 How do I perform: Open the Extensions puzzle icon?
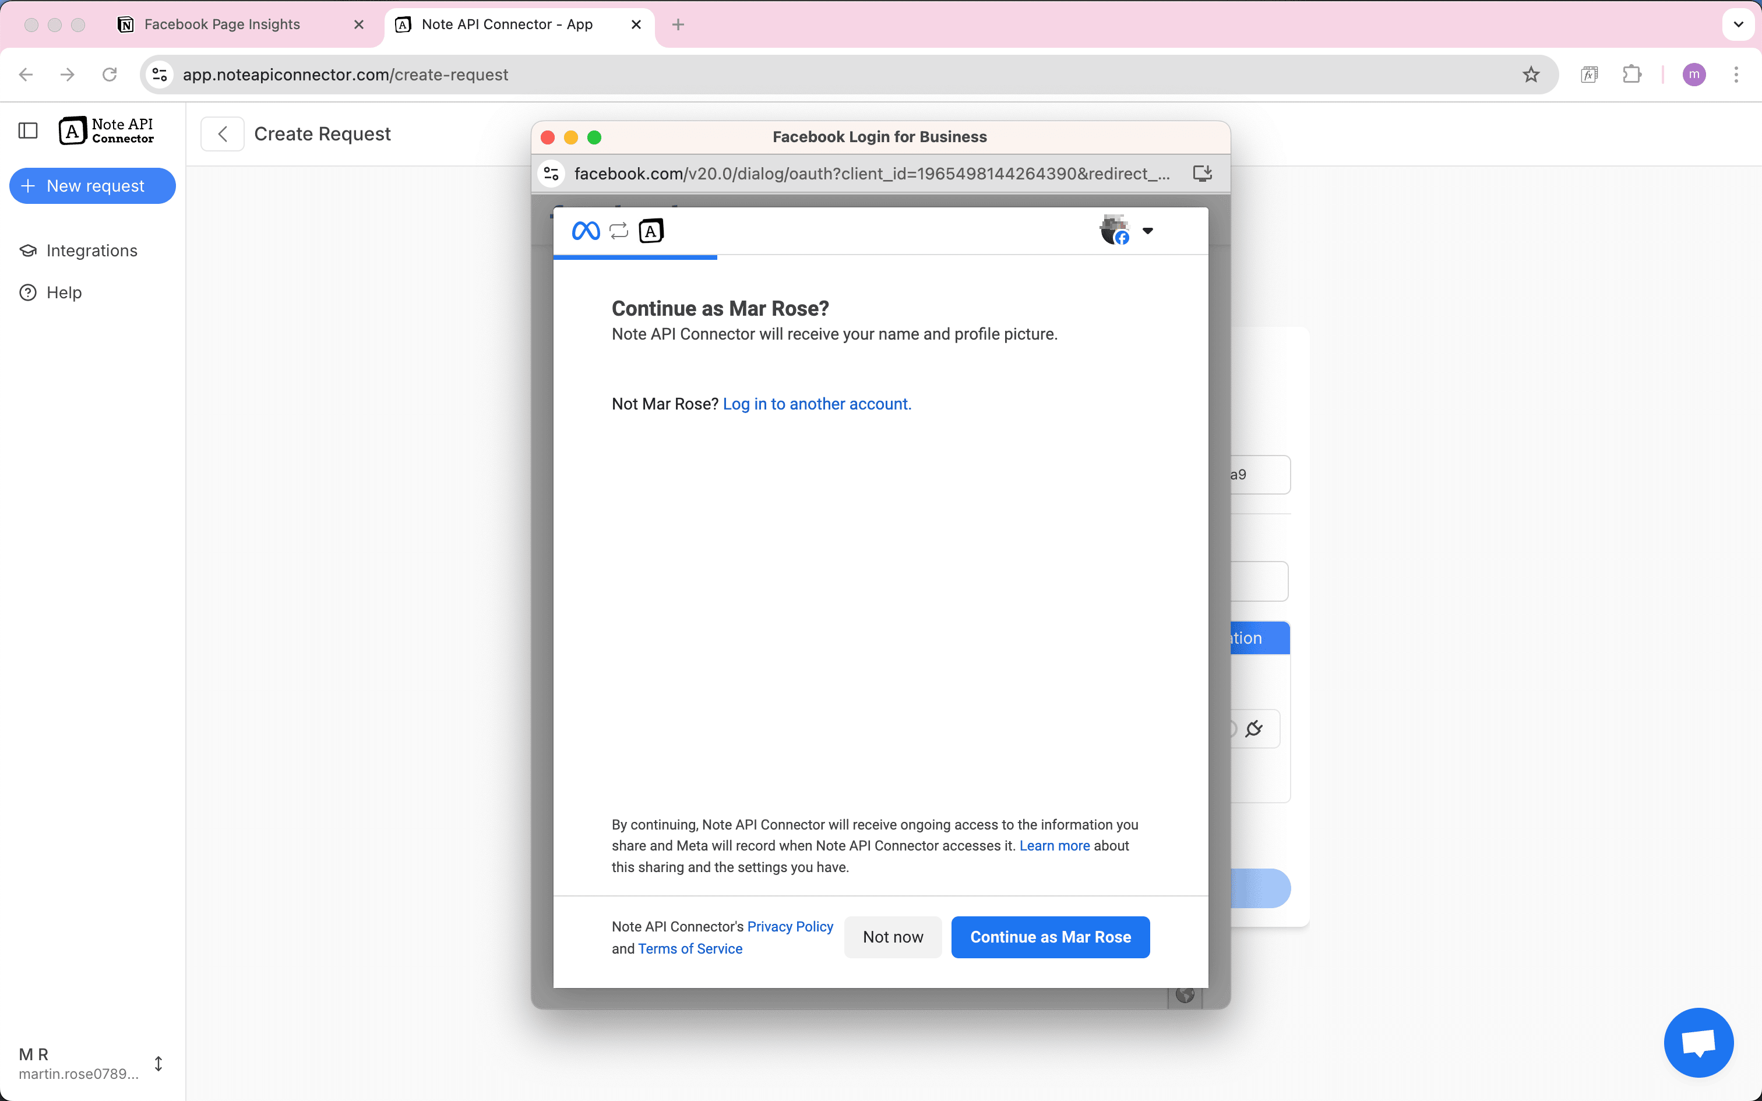point(1631,75)
